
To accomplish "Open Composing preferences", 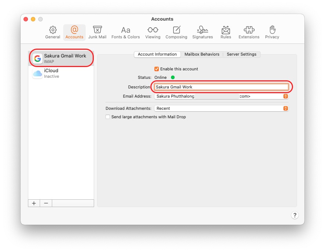I will (176, 32).
